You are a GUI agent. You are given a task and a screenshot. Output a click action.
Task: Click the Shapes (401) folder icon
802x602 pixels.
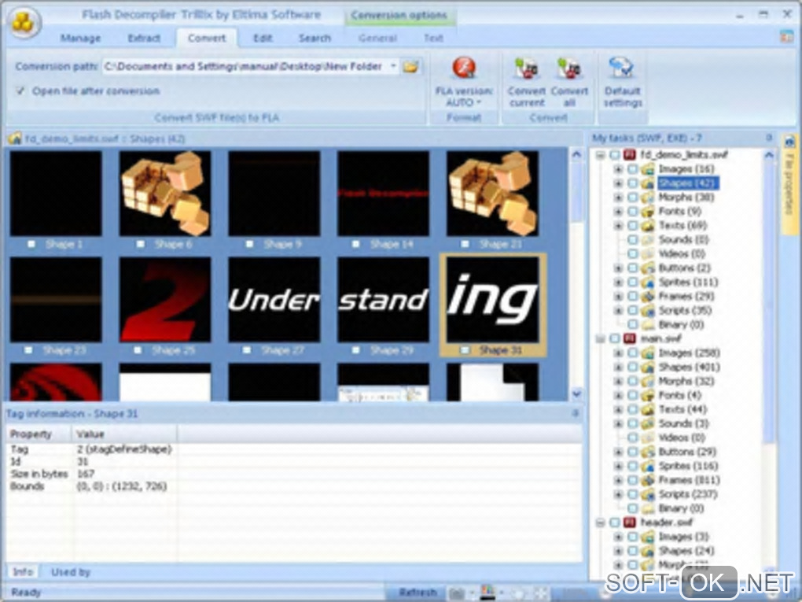point(648,367)
